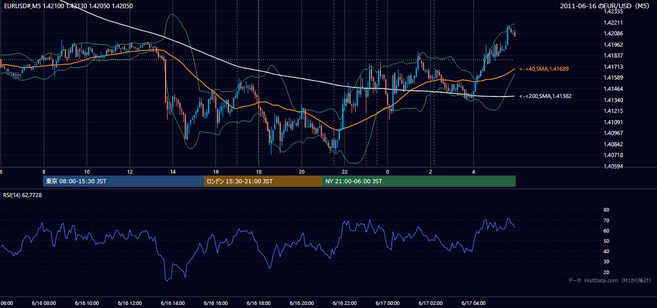Image resolution: width=657 pixels, height=308 pixels.
Task: Click the ロンドン 15:30-21:00 JST session bar
Action: [x=263, y=181]
